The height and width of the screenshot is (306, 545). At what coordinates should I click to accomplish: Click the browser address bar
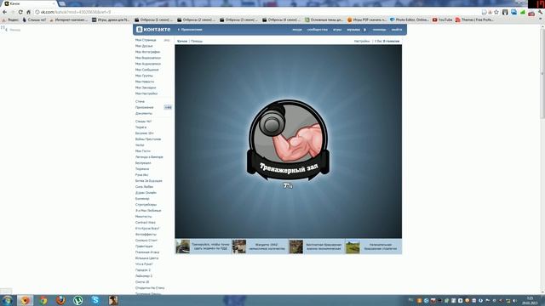pos(257,12)
